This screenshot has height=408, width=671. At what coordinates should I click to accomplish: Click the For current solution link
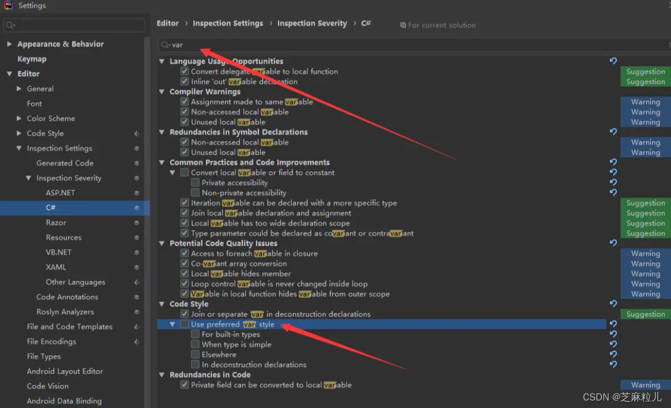point(442,25)
